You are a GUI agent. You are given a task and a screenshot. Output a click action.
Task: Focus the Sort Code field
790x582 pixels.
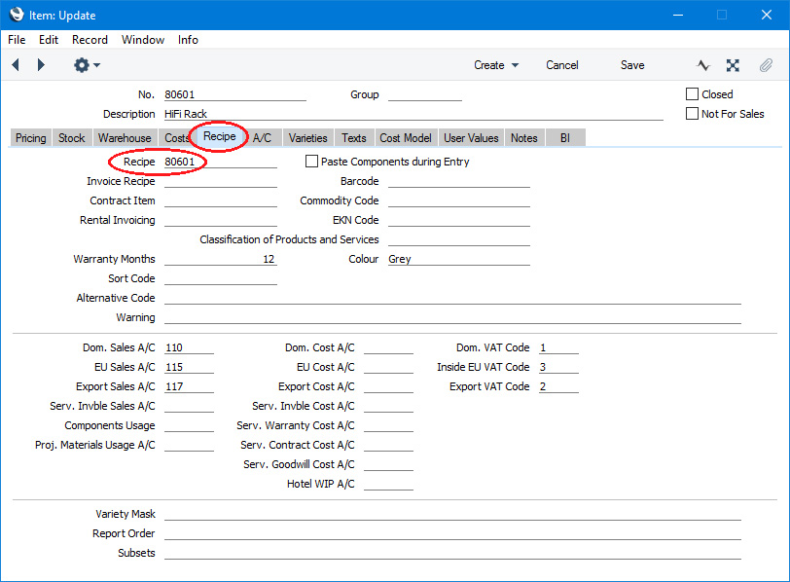pos(221,278)
